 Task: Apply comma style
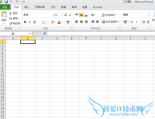point(137,22)
